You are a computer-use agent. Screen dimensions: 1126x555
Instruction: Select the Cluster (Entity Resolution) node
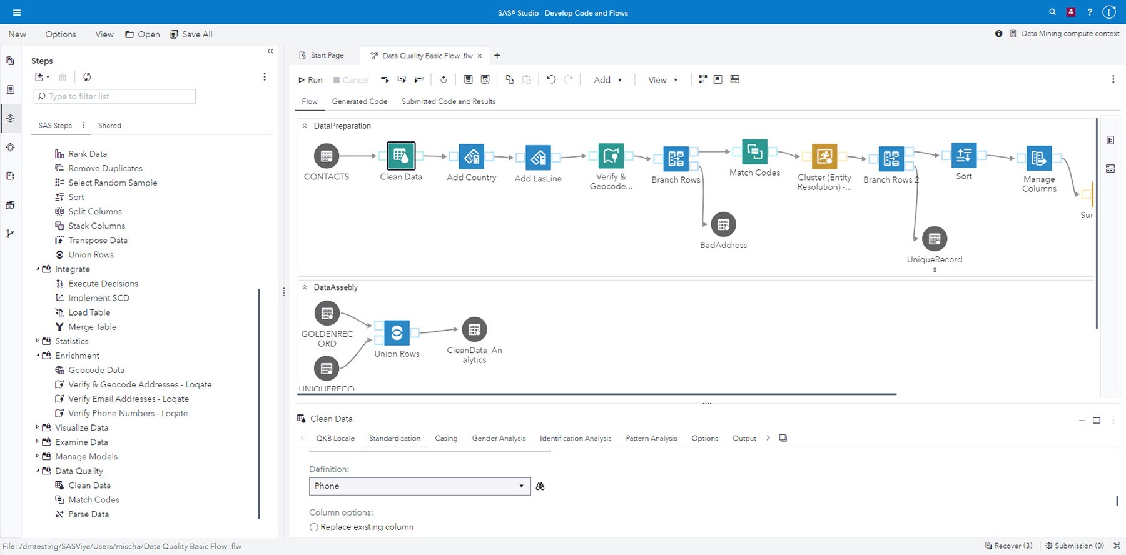coord(824,156)
